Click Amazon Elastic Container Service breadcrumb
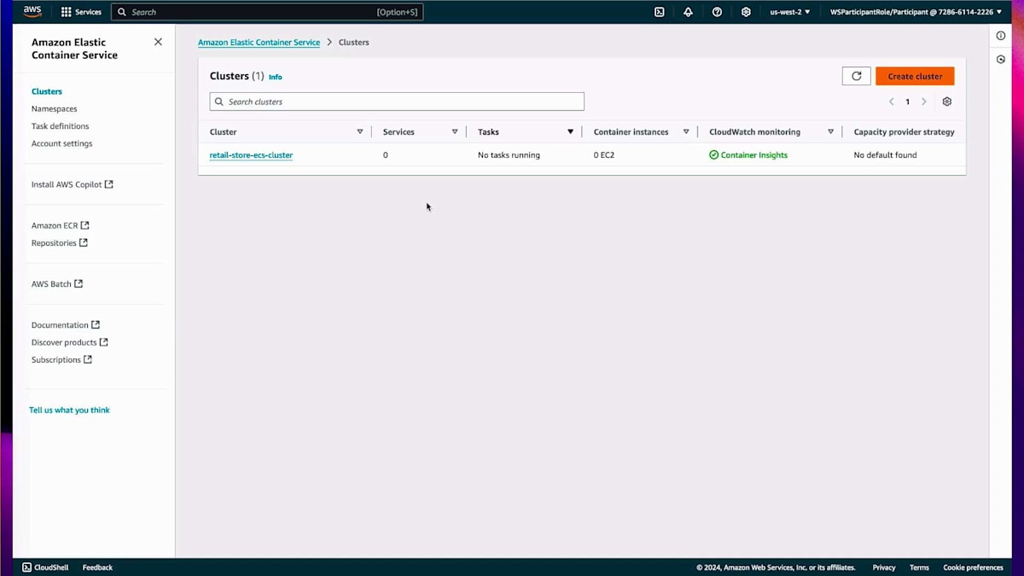The image size is (1024, 576). [x=259, y=42]
